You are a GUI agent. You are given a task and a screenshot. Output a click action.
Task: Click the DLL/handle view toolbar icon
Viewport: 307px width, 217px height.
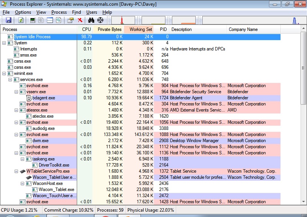tap(59, 20)
